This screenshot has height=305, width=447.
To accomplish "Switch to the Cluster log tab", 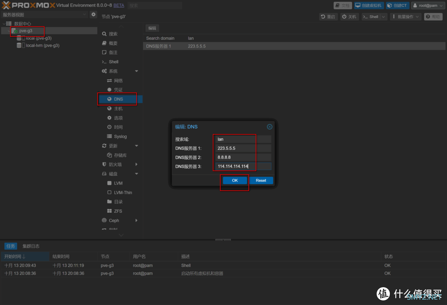I will tap(31, 246).
